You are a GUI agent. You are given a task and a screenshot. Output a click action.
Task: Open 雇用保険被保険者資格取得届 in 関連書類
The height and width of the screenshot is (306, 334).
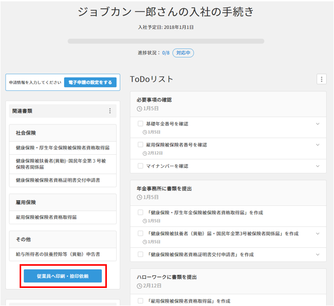click(x=46, y=217)
